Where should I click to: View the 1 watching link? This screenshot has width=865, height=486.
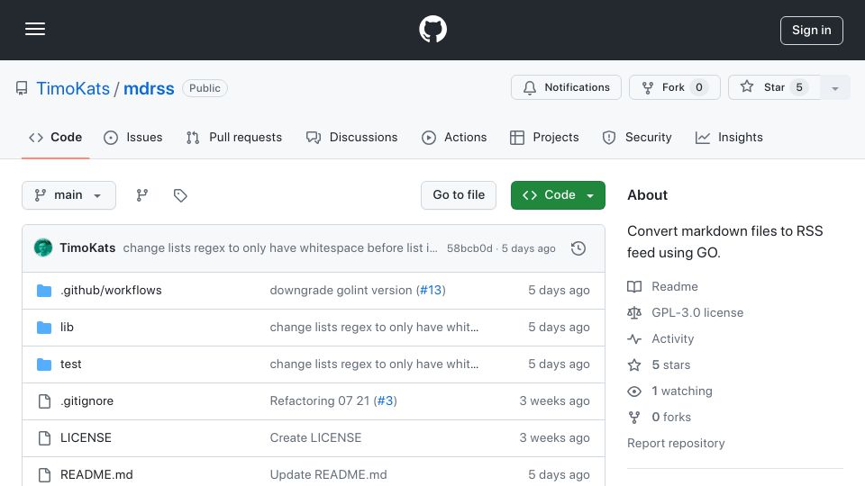click(x=682, y=391)
